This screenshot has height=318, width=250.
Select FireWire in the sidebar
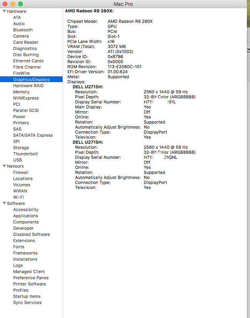[x=21, y=73]
